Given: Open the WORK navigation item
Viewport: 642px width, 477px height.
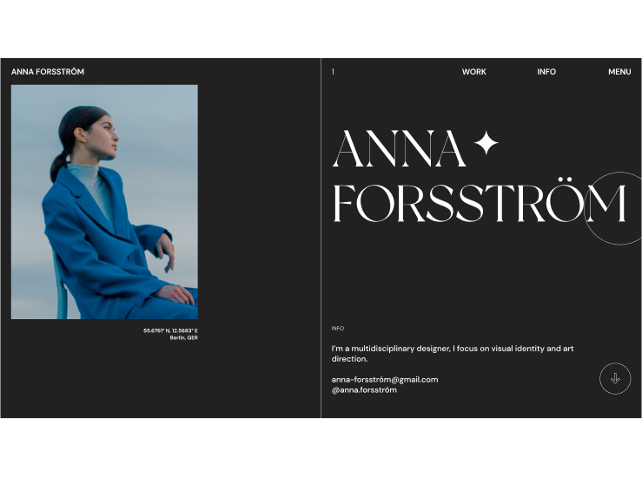Looking at the screenshot, I should click(x=473, y=71).
